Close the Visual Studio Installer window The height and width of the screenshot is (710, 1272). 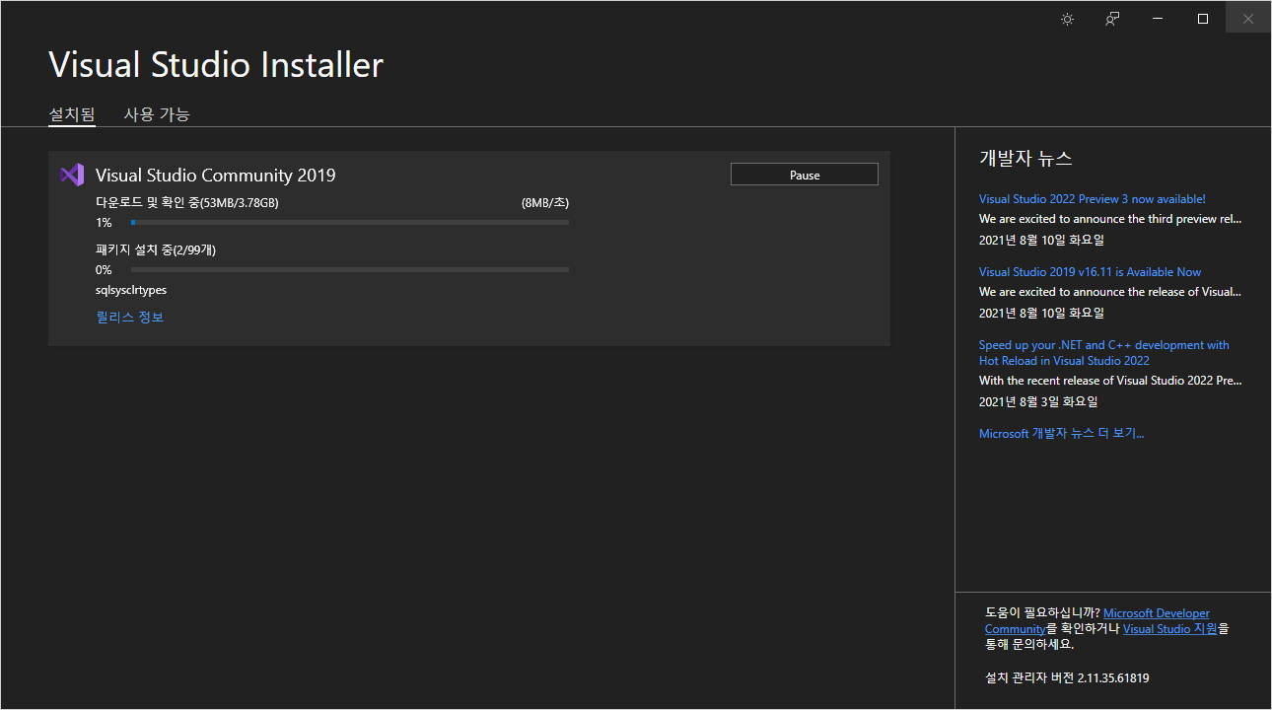pos(1248,19)
